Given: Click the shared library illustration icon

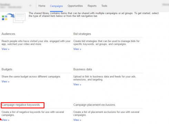Looking at the screenshot, I should click(x=14, y=18).
